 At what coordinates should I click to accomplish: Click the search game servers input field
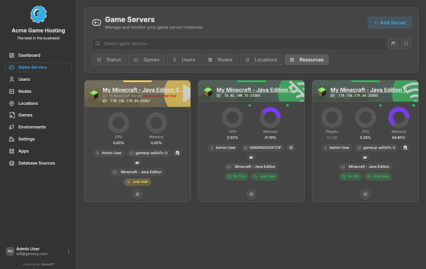tap(234, 43)
